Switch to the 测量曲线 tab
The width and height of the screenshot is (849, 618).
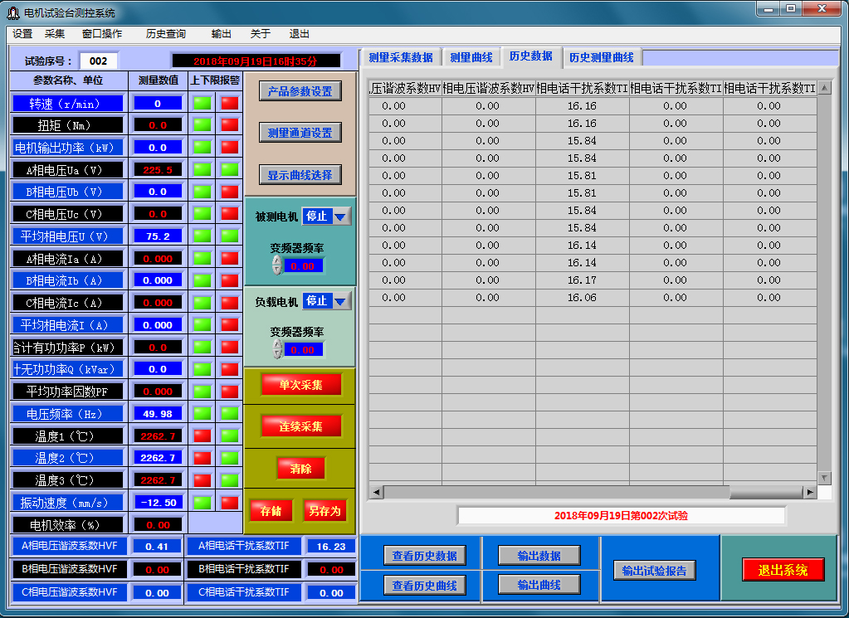click(471, 57)
